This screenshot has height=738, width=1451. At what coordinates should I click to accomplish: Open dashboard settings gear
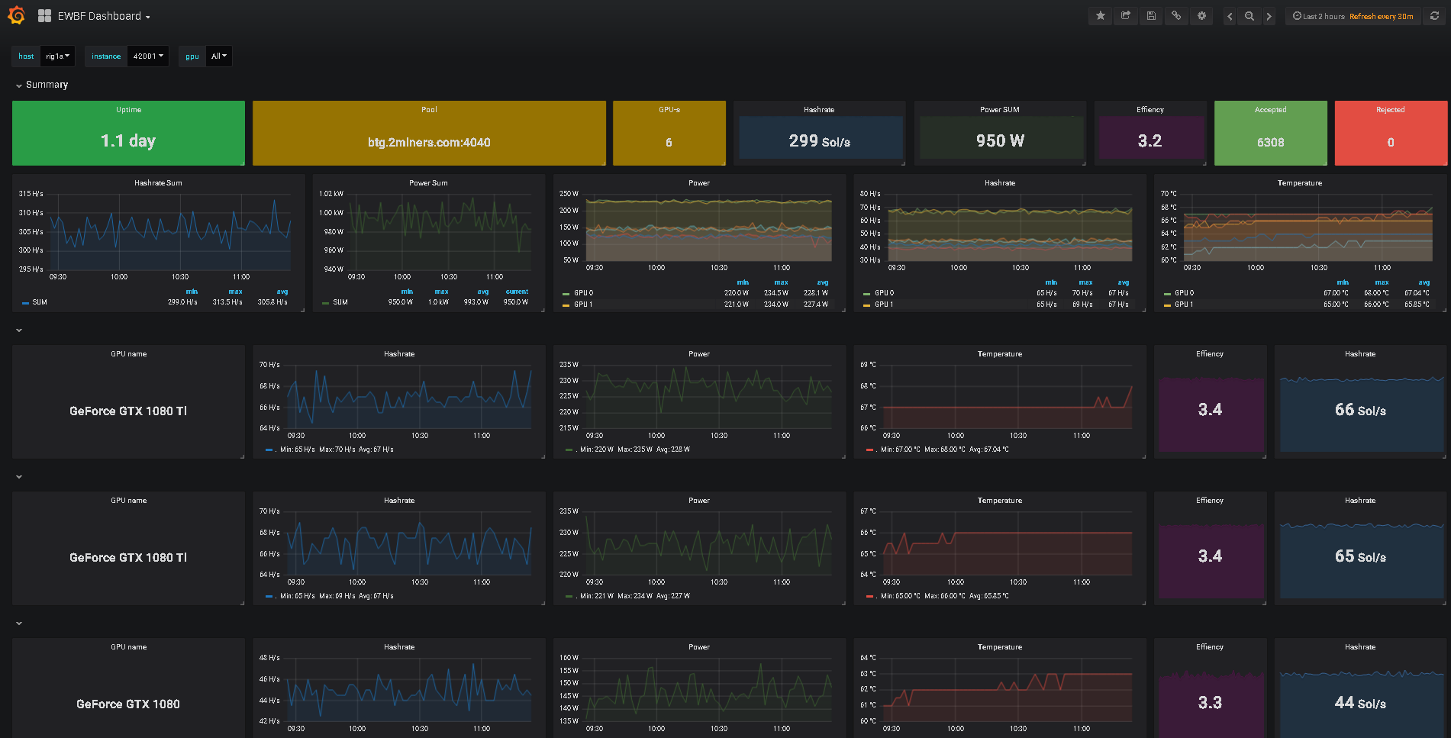coord(1201,16)
